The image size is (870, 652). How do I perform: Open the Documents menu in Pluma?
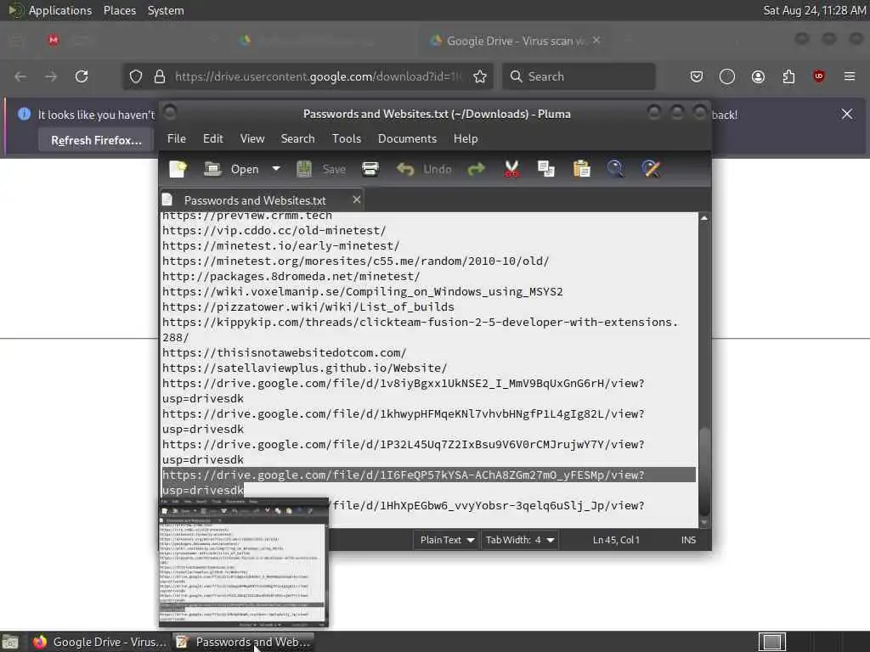(x=407, y=138)
